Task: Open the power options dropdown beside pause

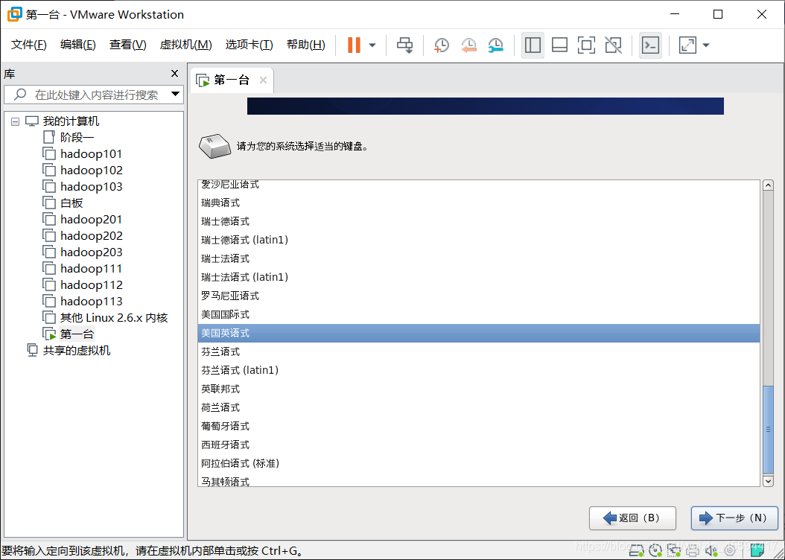Action: coord(372,45)
